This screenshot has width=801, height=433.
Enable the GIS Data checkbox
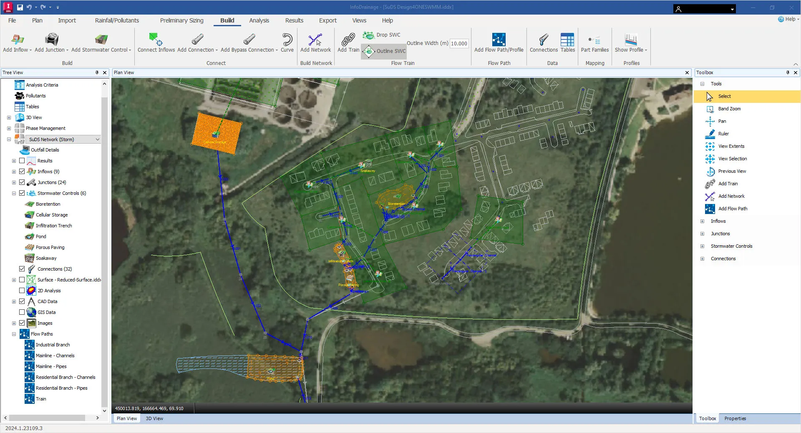[22, 312]
